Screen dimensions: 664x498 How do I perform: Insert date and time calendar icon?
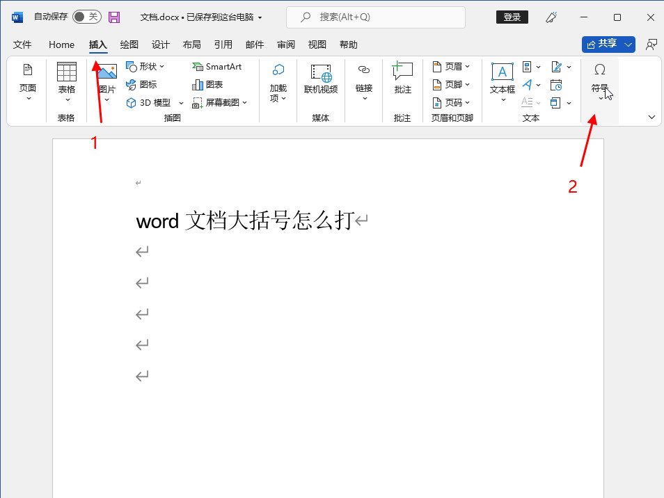tap(556, 85)
